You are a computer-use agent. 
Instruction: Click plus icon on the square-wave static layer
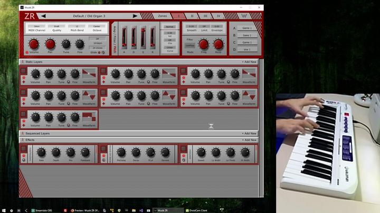(x=24, y=125)
